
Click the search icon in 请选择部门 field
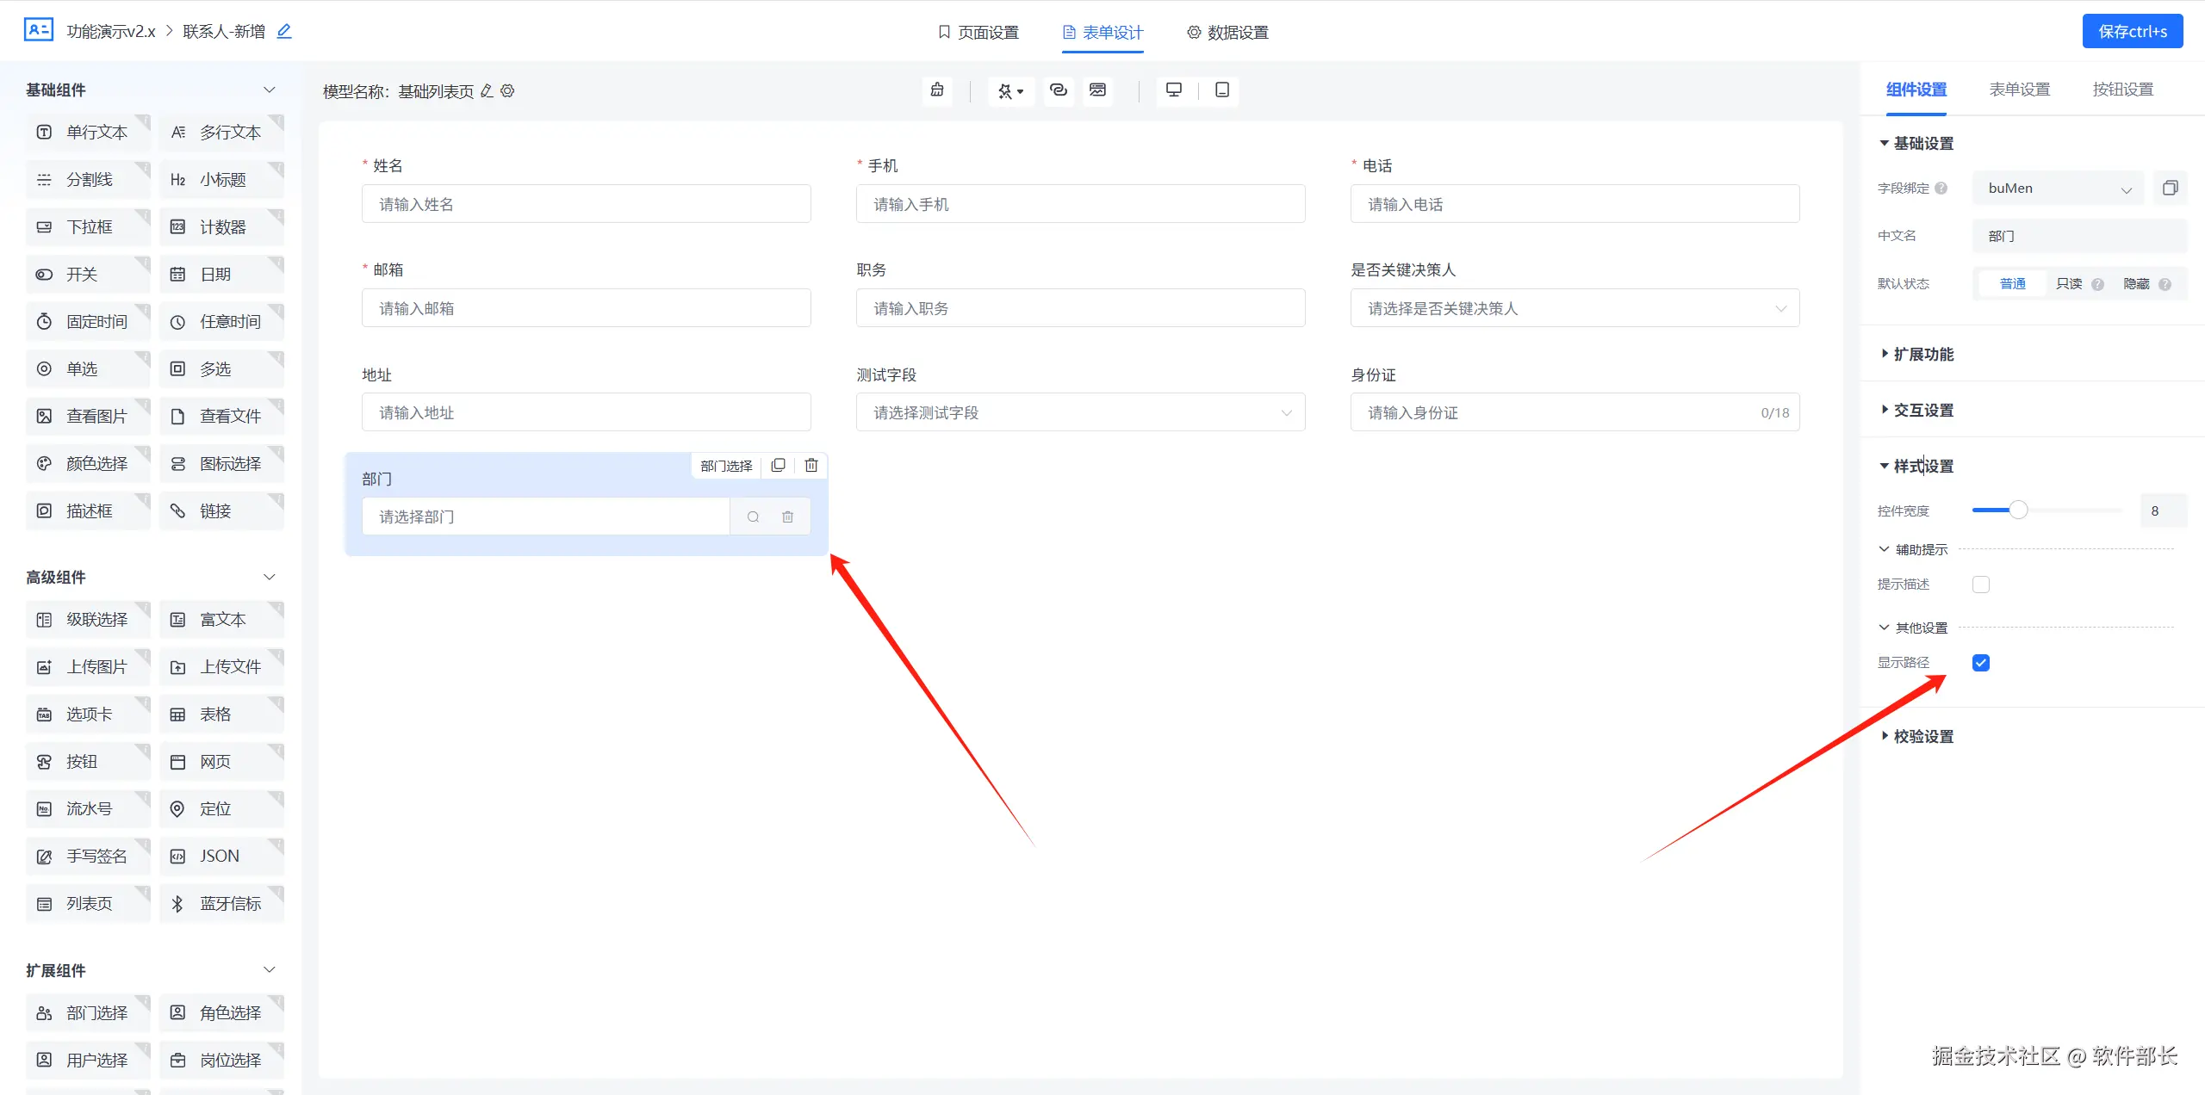coord(753,517)
